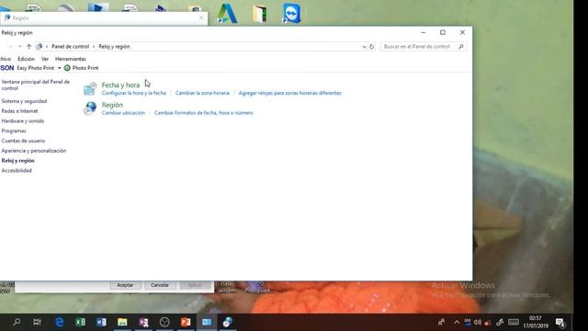Click Panel de control breadcrumb
The image size is (588, 331).
(x=71, y=47)
